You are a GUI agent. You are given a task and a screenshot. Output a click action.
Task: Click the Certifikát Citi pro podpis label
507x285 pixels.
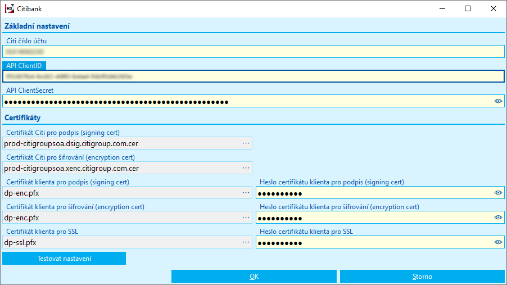pos(63,133)
